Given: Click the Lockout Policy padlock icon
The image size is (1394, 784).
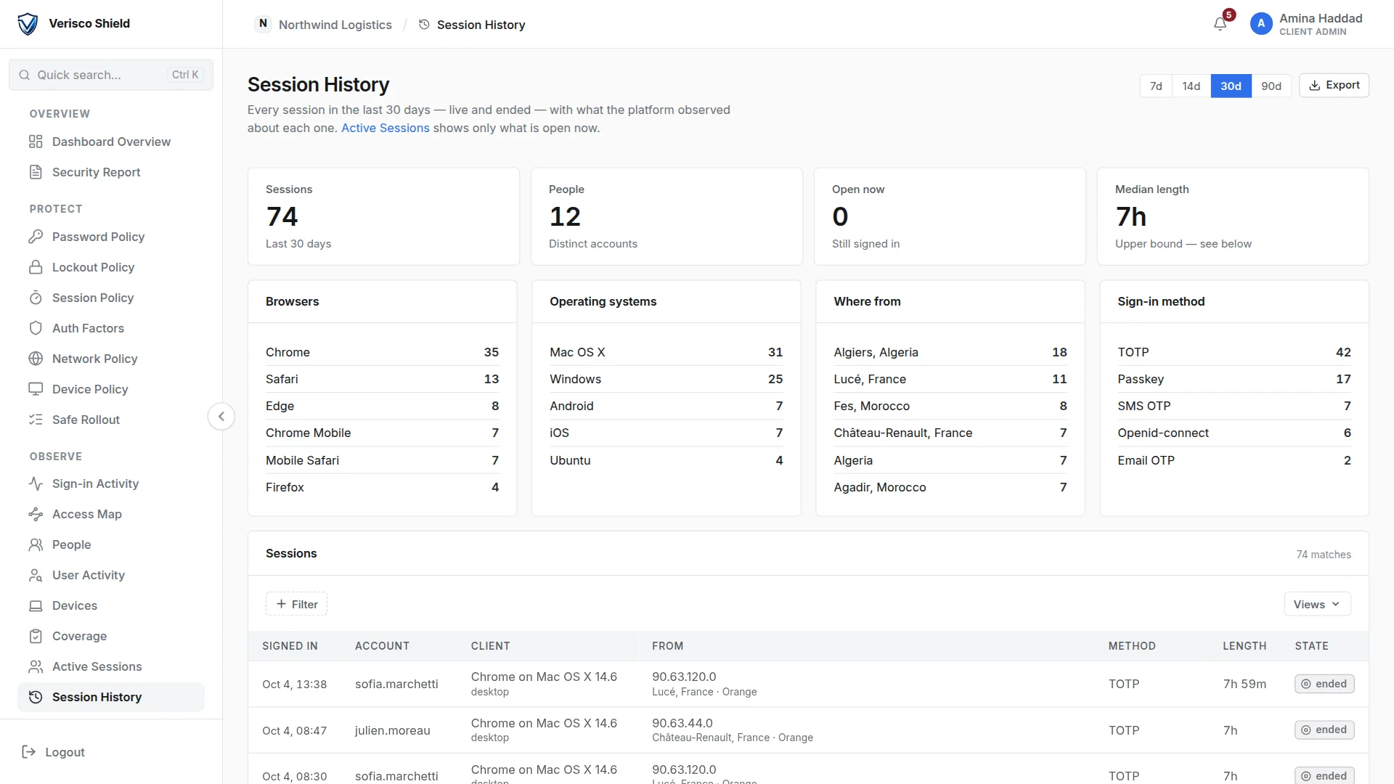Looking at the screenshot, I should pyautogui.click(x=36, y=267).
